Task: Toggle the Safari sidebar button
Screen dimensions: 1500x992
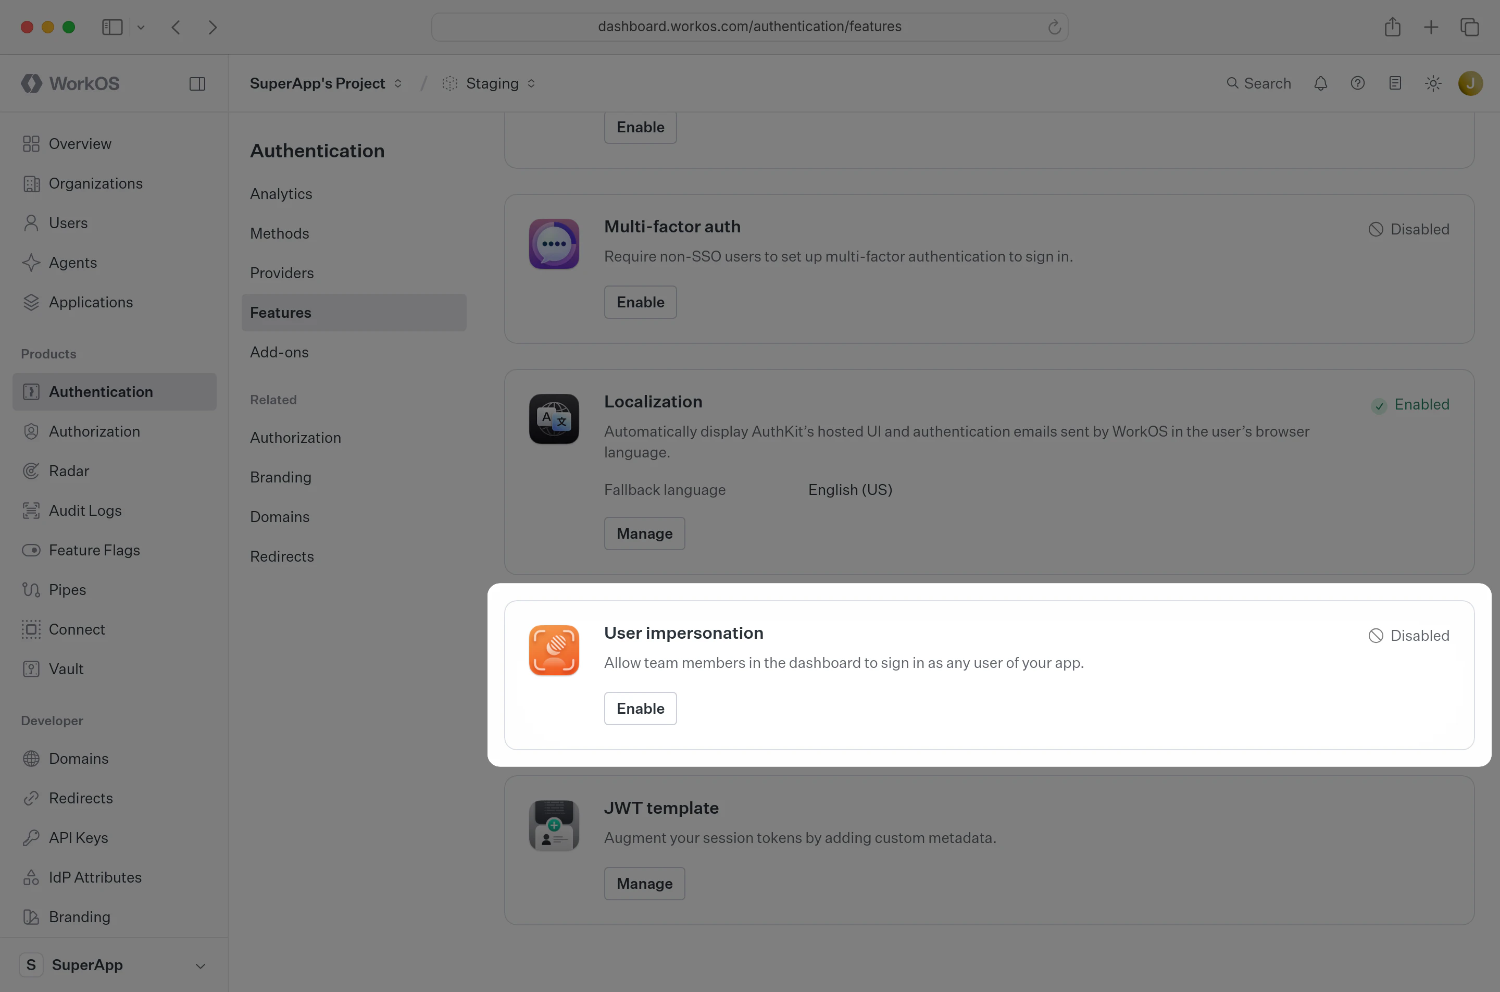Action: click(x=113, y=27)
